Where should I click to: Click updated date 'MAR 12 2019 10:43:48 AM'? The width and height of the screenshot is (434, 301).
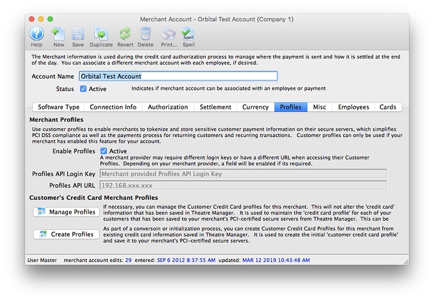(276, 260)
